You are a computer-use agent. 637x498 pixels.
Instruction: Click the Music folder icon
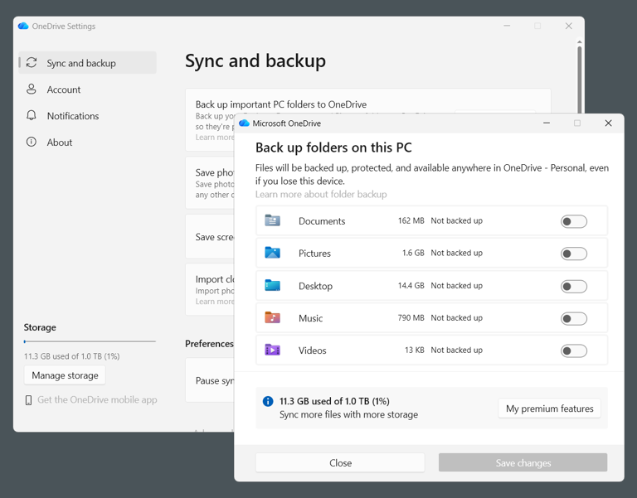tap(272, 317)
